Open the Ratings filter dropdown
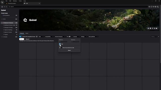This screenshot has height=90, width=161. coord(84,37)
